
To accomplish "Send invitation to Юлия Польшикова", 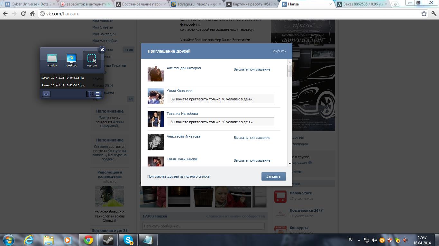I will (252, 160).
